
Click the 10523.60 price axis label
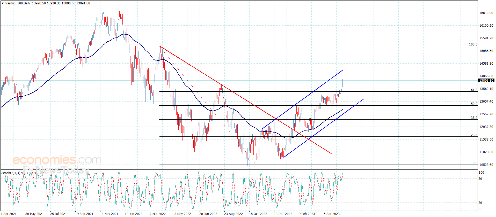click(486, 165)
